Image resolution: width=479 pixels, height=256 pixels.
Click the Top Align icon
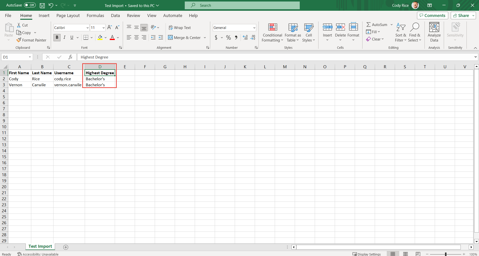(x=129, y=27)
